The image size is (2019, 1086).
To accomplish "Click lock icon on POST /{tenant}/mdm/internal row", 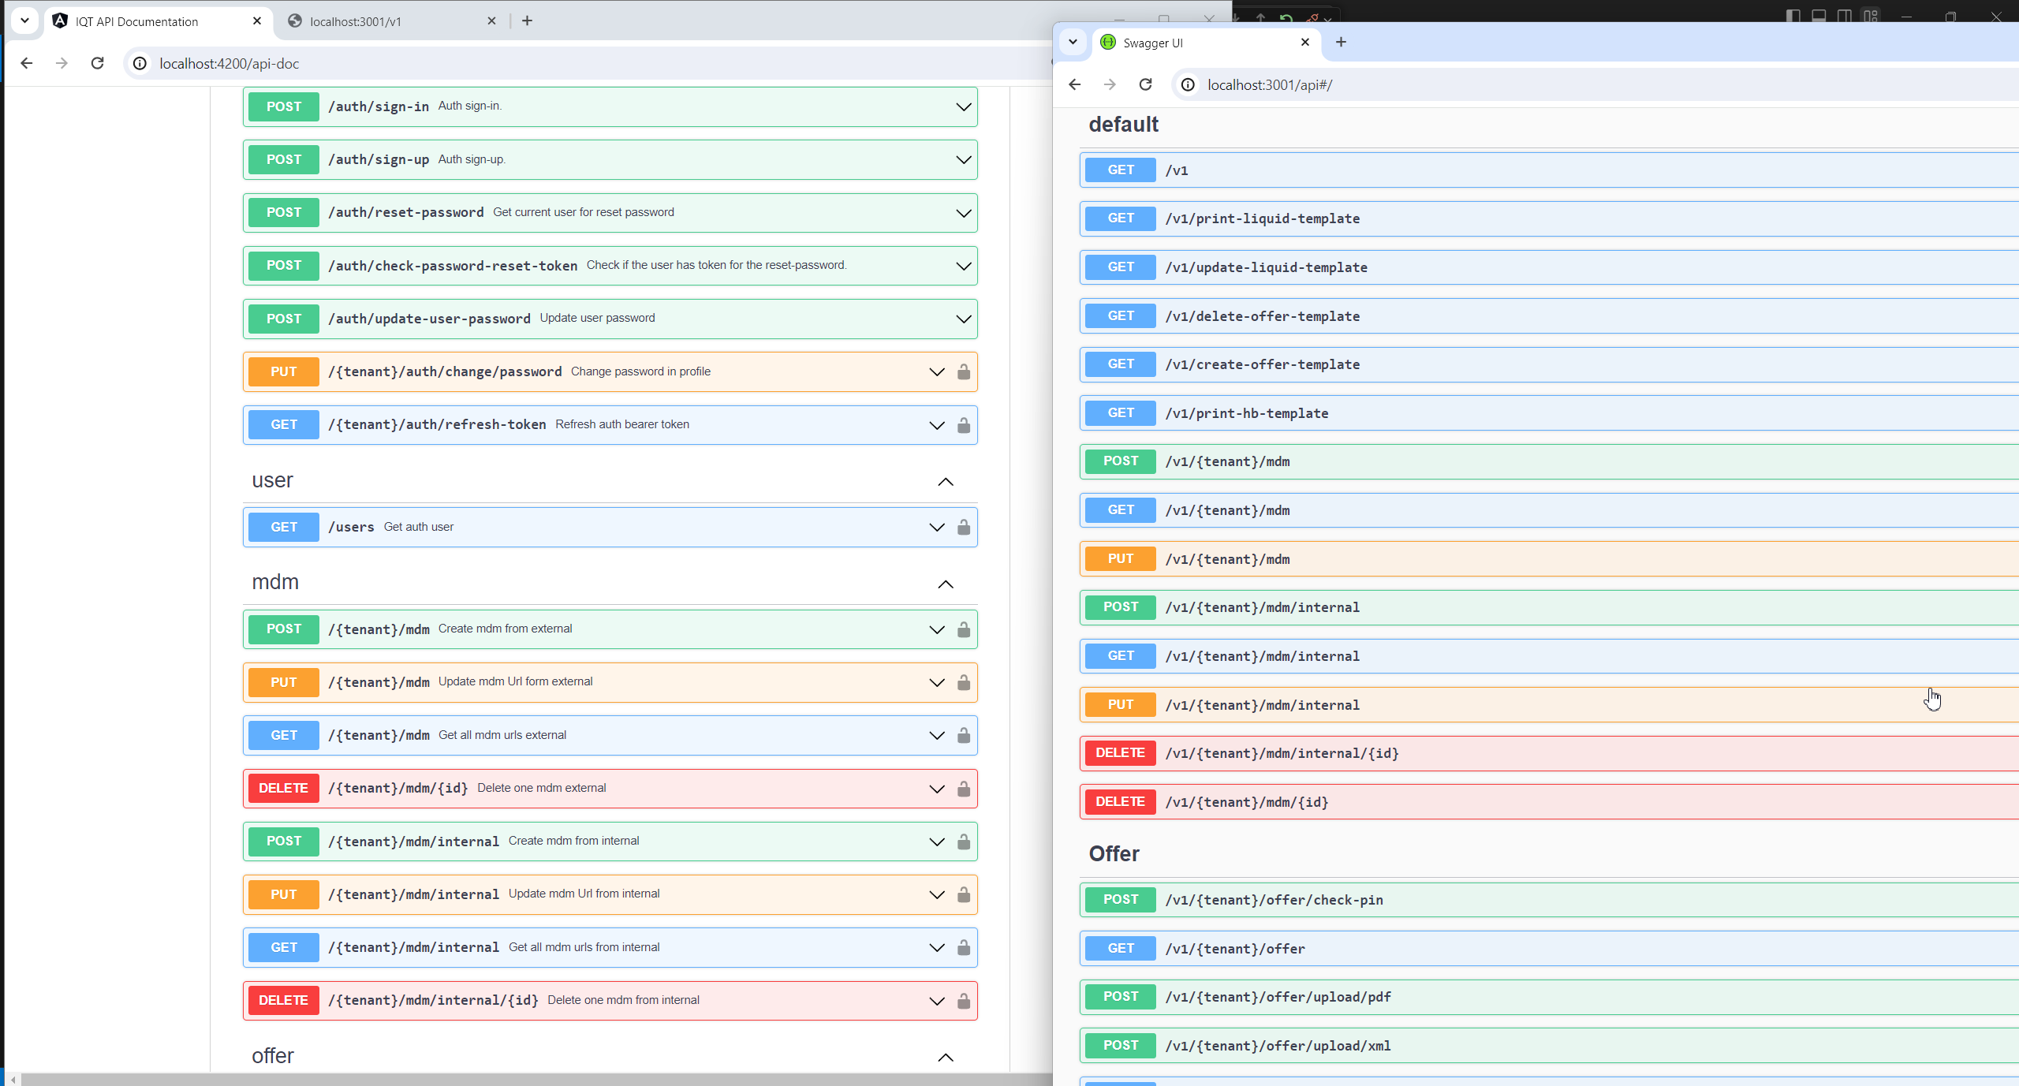I will pos(963,842).
